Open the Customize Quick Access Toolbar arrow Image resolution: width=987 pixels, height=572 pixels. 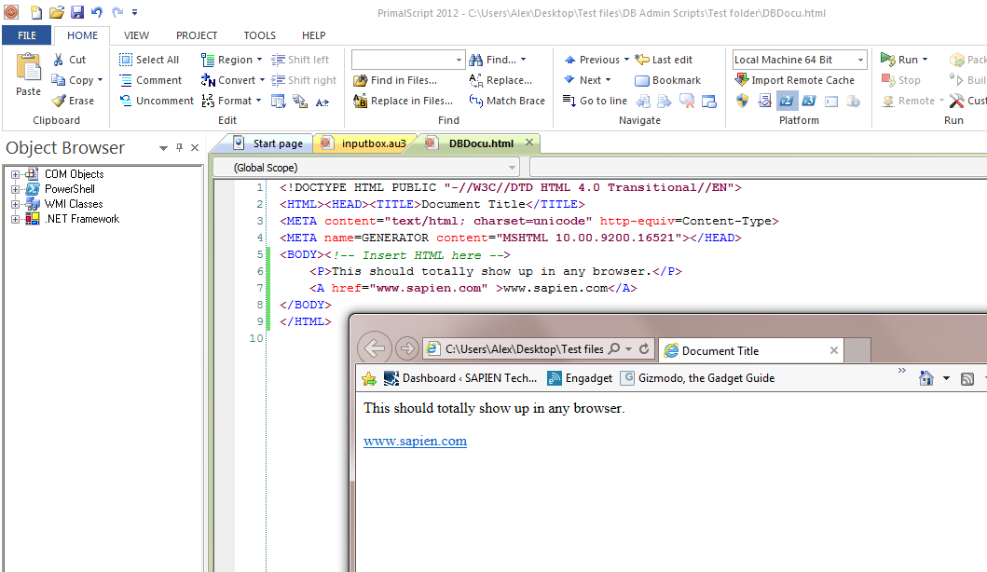(134, 13)
